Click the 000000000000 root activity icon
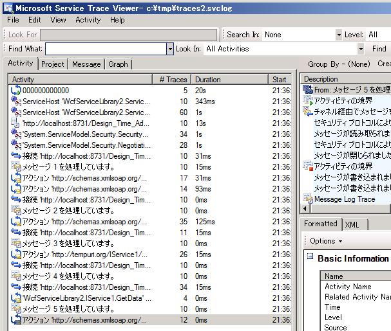 tap(16, 90)
